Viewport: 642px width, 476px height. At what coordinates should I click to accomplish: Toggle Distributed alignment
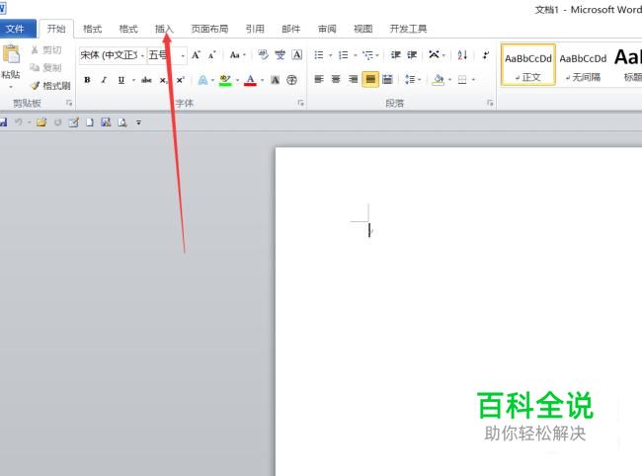[x=387, y=79]
